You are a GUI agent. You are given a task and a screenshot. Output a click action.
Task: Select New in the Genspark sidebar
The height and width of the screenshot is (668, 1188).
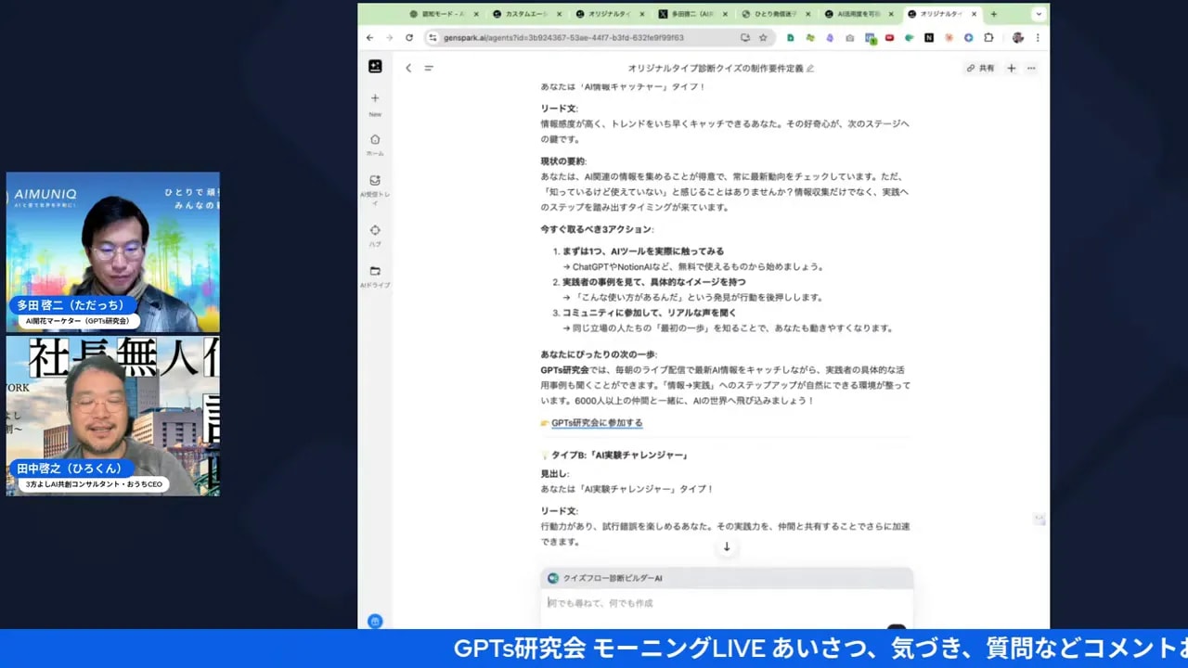375,99
